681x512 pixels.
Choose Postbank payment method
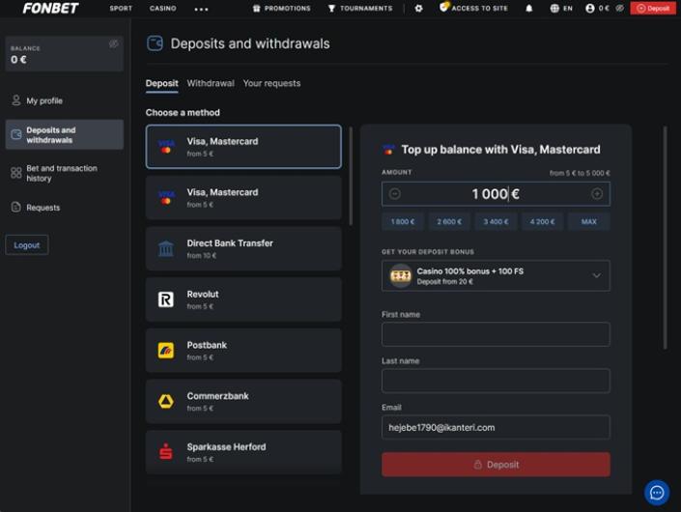[x=243, y=351]
